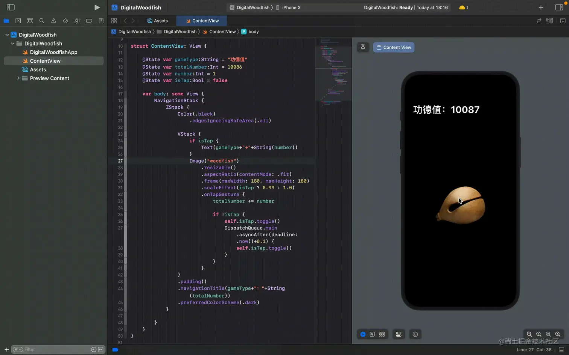Tap the woodfish image in preview
Image resolution: width=569 pixels, height=355 pixels.
[461, 205]
